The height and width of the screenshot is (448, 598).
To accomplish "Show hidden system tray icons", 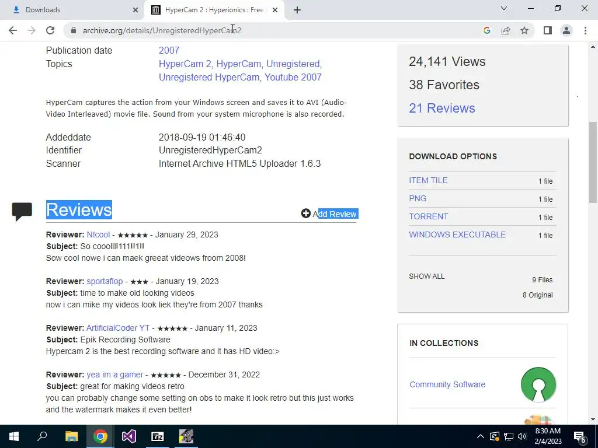I will pos(481,436).
